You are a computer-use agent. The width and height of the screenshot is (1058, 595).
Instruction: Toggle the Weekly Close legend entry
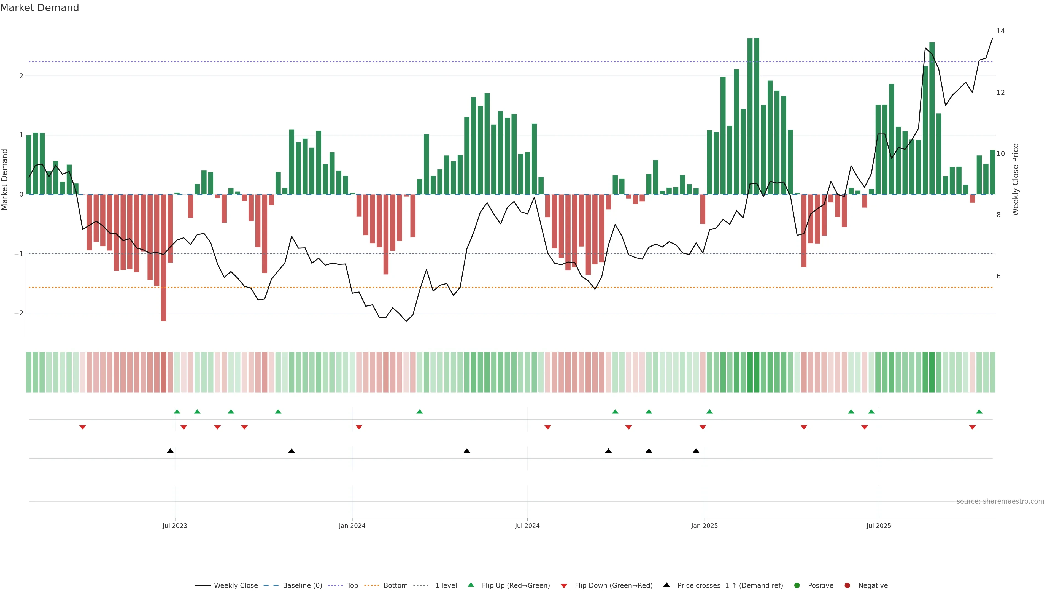click(235, 585)
